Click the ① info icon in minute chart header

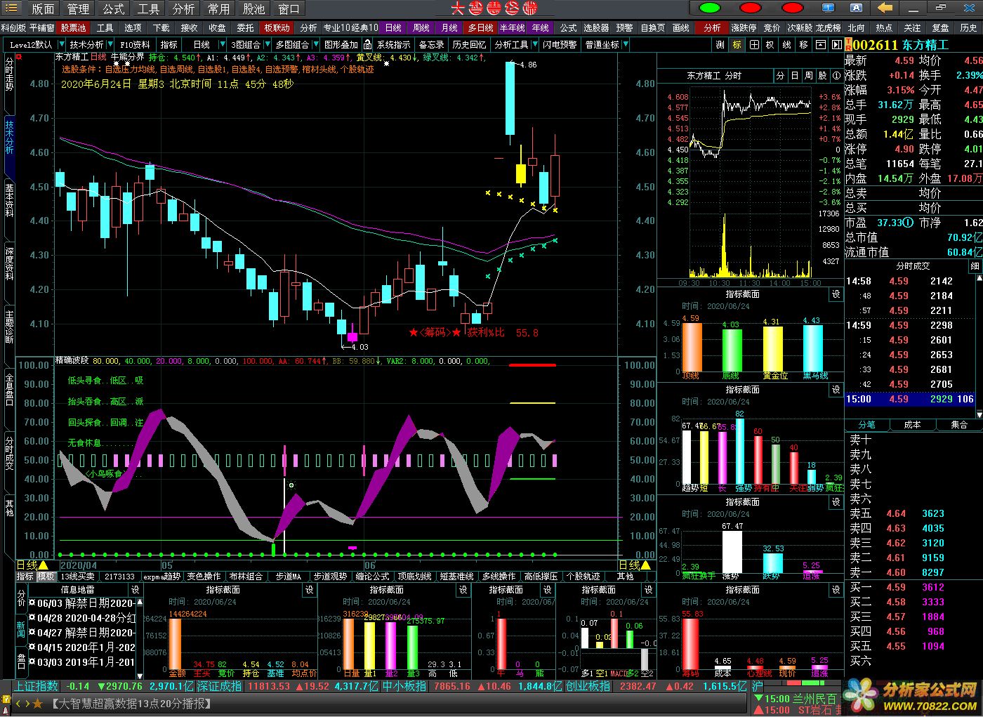point(836,75)
